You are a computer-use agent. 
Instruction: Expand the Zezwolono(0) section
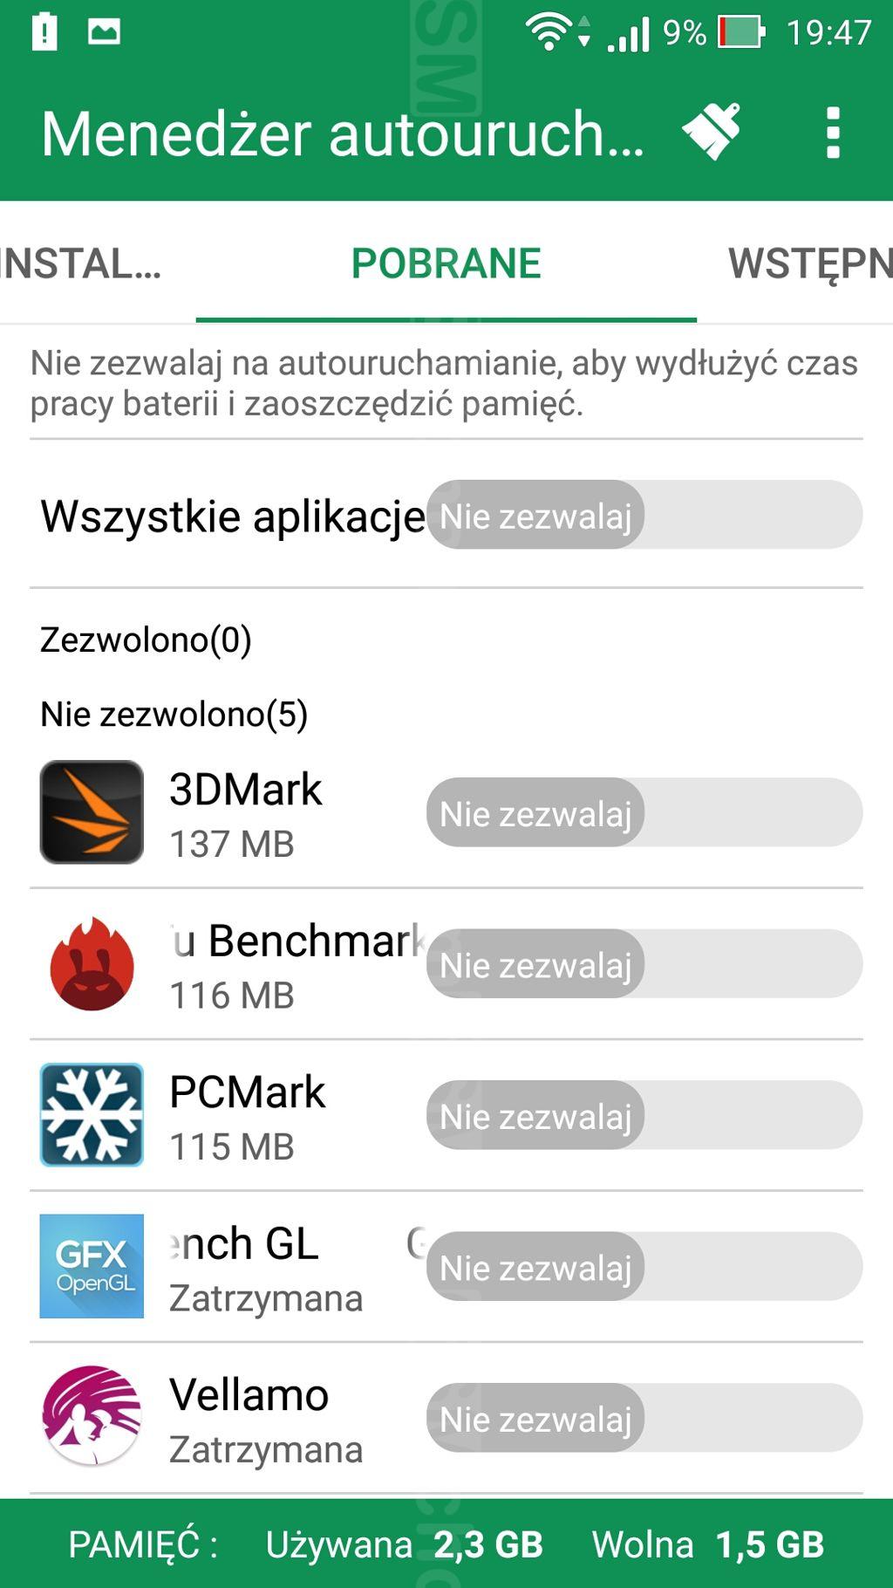click(x=146, y=640)
